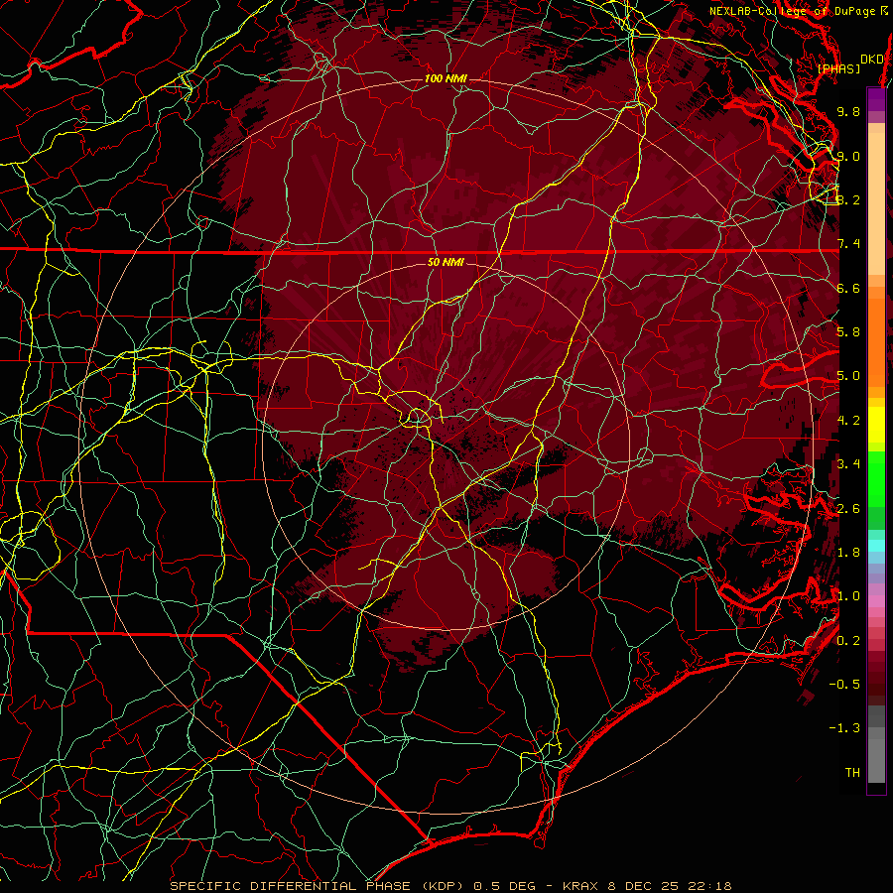Click the KRAX station identifier in footer

point(582,886)
